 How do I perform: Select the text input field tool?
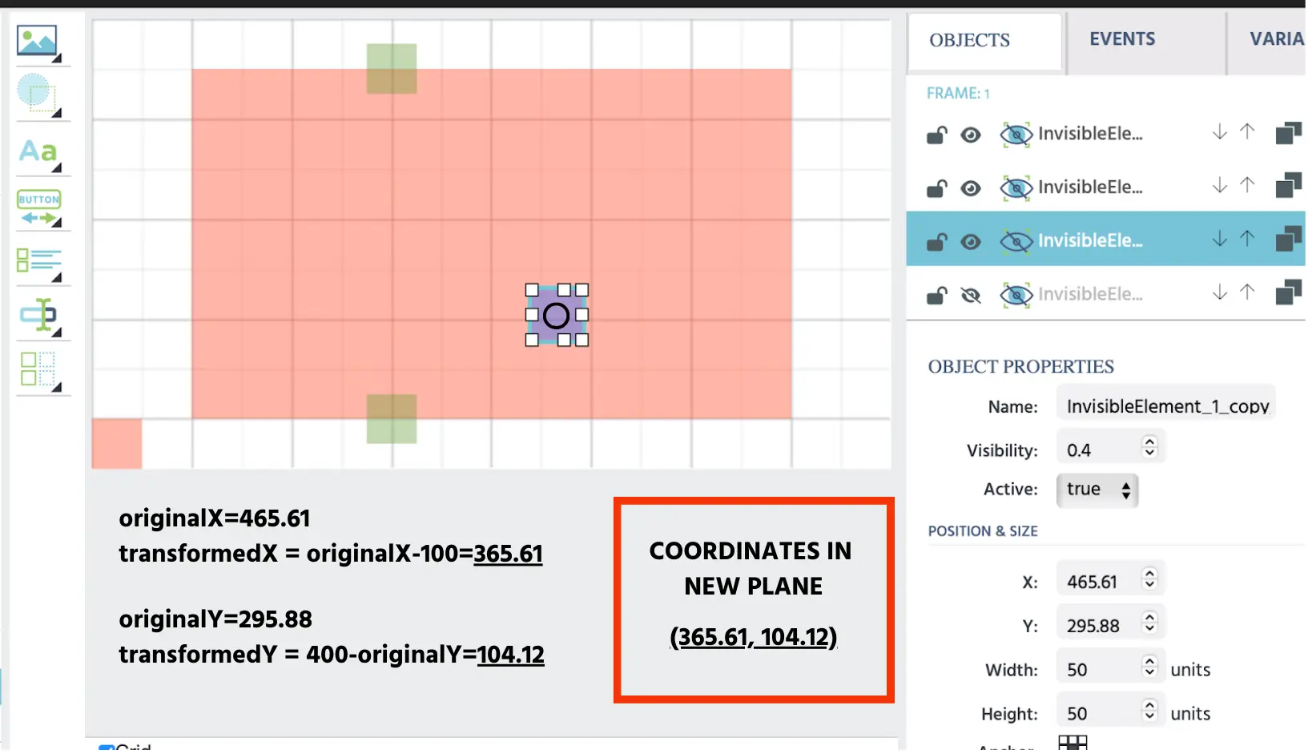[38, 317]
